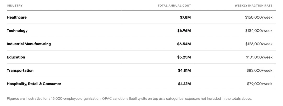Image resolution: width=283 pixels, height=106 pixels.
Task: Select the Education industry row label
Action: coord(16,57)
